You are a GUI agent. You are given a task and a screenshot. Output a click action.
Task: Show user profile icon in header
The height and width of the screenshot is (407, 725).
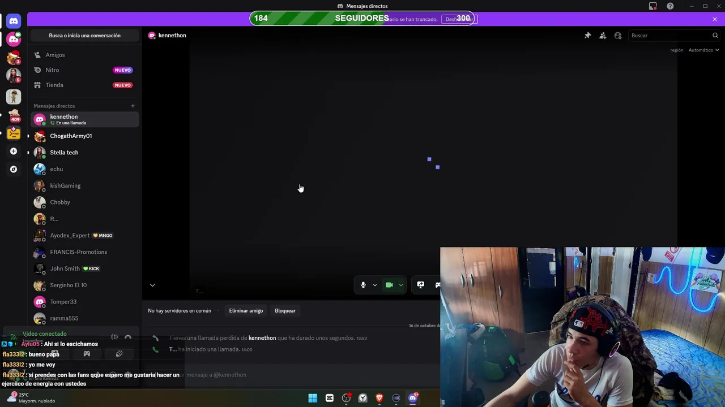(618, 36)
